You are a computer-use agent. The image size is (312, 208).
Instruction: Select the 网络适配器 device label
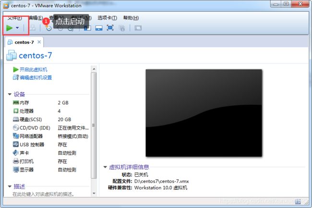pos(31,136)
